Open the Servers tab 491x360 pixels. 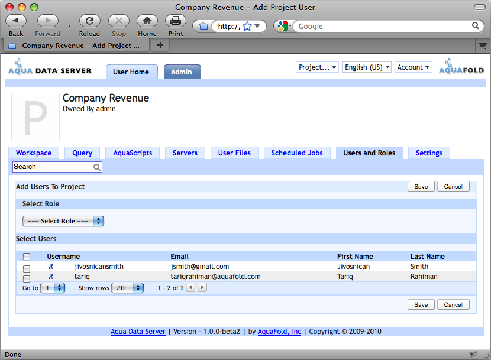tap(185, 153)
